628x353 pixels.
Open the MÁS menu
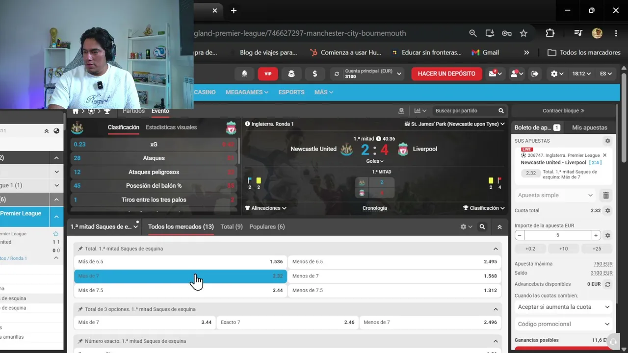tap(324, 92)
